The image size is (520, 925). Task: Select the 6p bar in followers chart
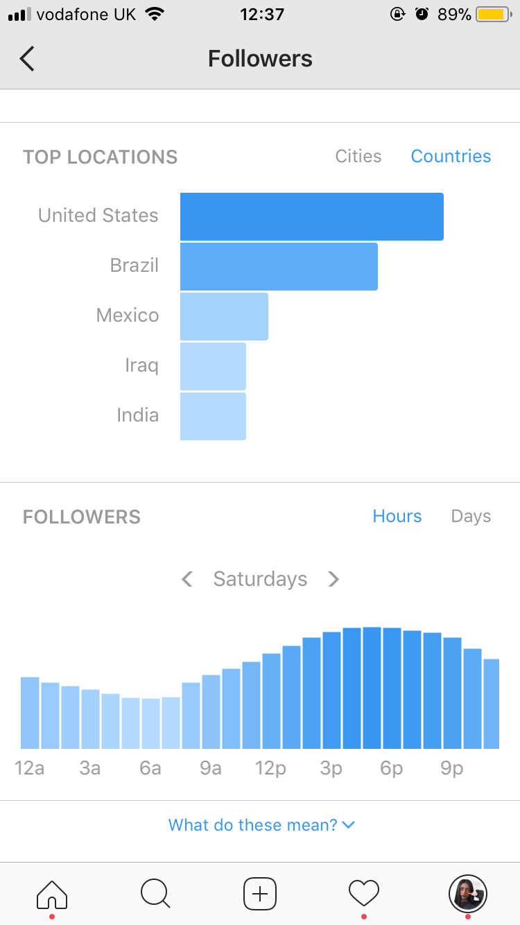tap(392, 688)
